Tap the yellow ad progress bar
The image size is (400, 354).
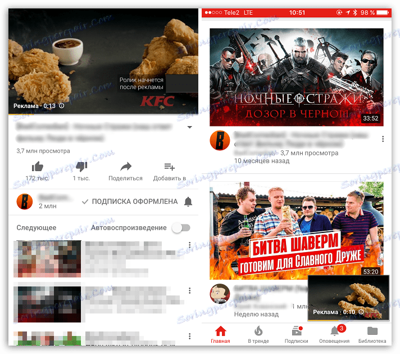click(x=21, y=114)
